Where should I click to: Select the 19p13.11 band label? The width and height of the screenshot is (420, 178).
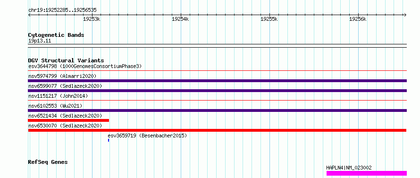tap(40, 41)
